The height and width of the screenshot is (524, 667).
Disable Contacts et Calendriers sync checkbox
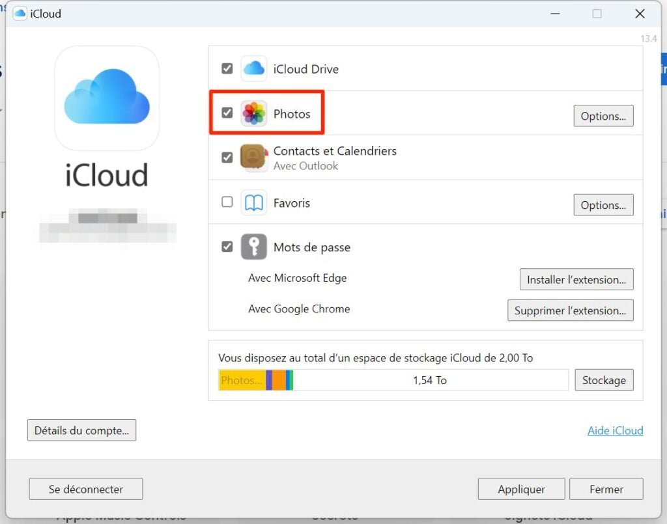(x=227, y=158)
